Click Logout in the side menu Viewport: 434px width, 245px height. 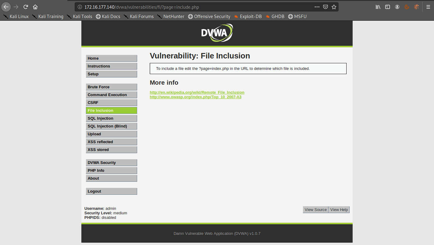click(111, 191)
